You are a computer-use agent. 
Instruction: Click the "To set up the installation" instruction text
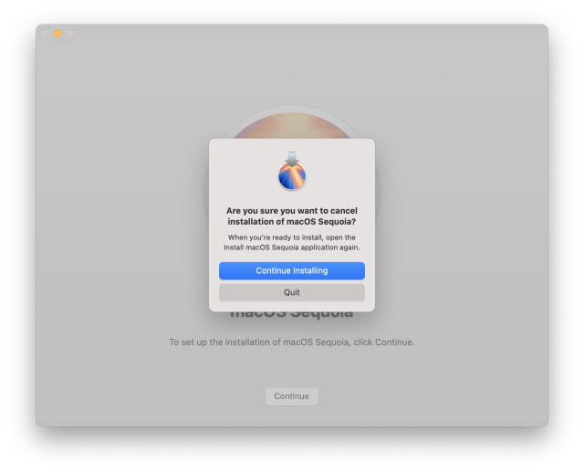point(292,342)
